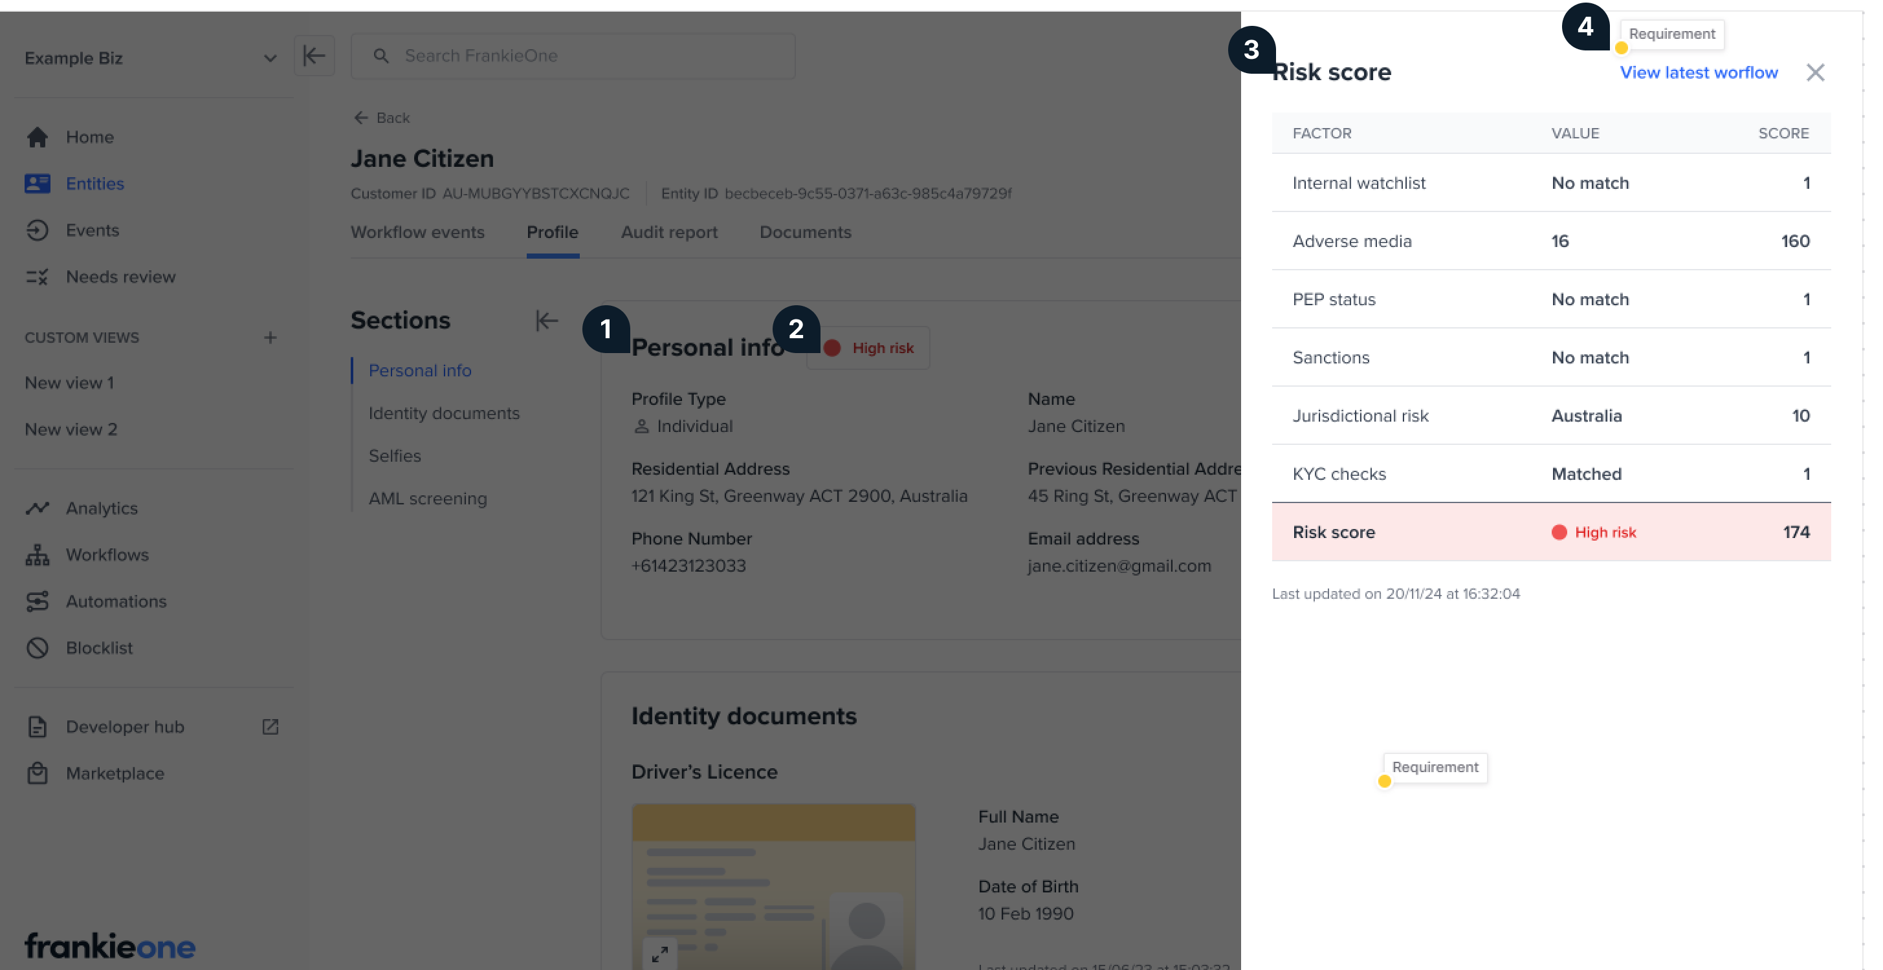Click the Developer hub document icon
Screen dimensions: 1883x970
coord(38,727)
